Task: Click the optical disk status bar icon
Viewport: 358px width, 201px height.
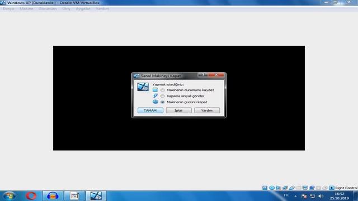Action: (x=272, y=188)
